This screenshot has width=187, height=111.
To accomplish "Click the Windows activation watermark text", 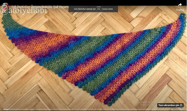I will [x=149, y=103].
